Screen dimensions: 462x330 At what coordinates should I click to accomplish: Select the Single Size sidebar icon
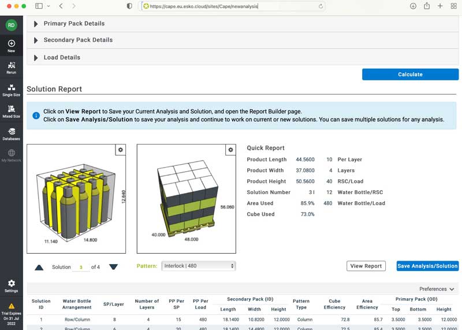(x=12, y=88)
